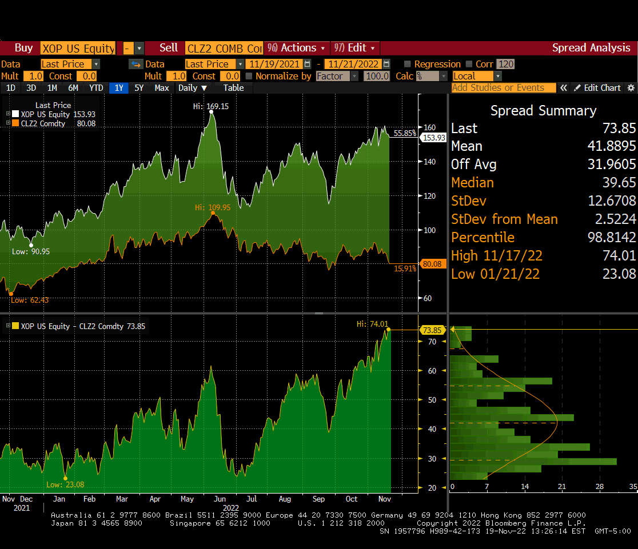
Task: Click the Sell Mult 1.0 field
Action: (x=177, y=76)
